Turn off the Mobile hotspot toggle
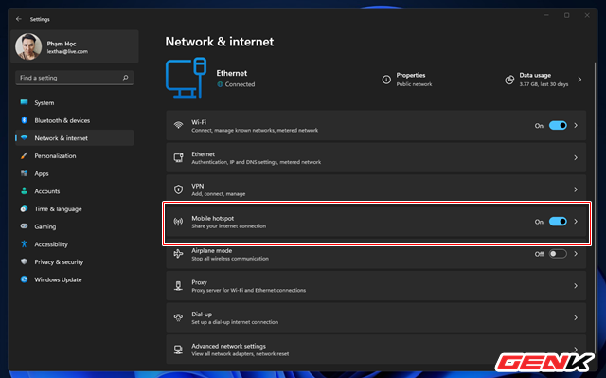The height and width of the screenshot is (378, 606). 558,222
